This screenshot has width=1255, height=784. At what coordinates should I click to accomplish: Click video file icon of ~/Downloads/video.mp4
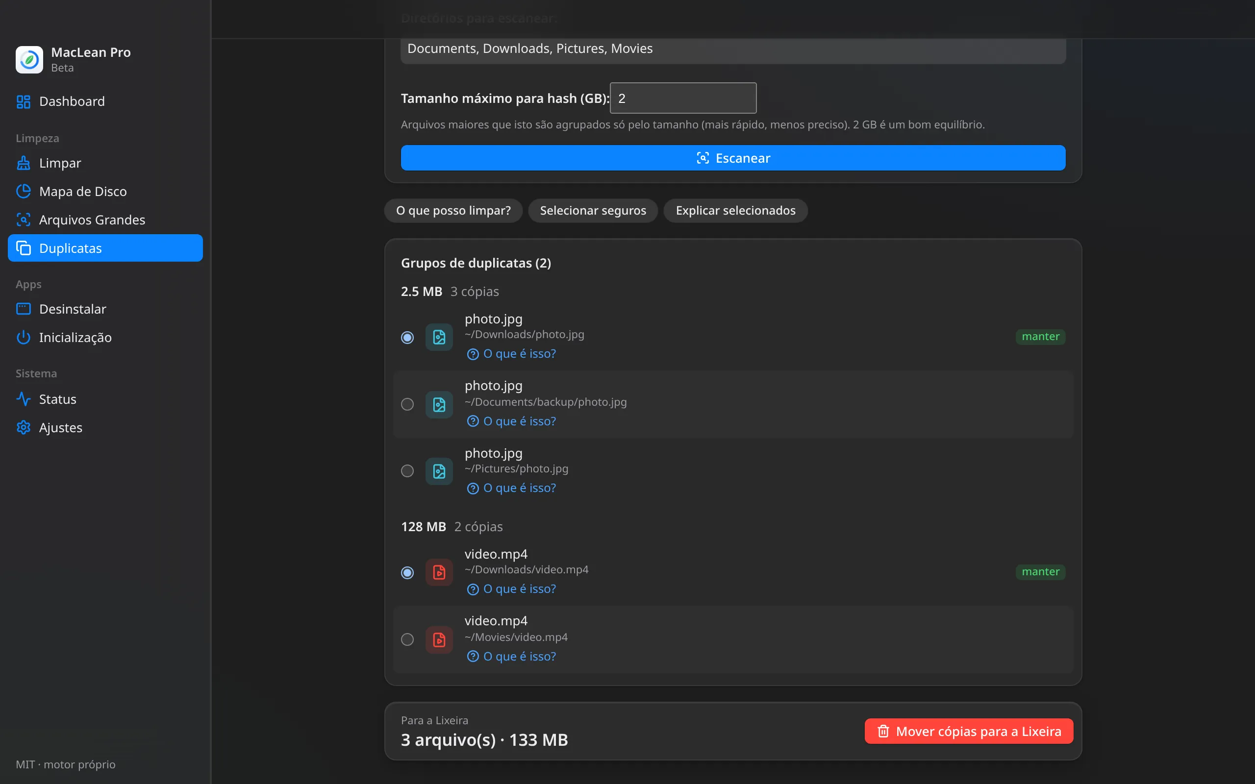coord(439,572)
